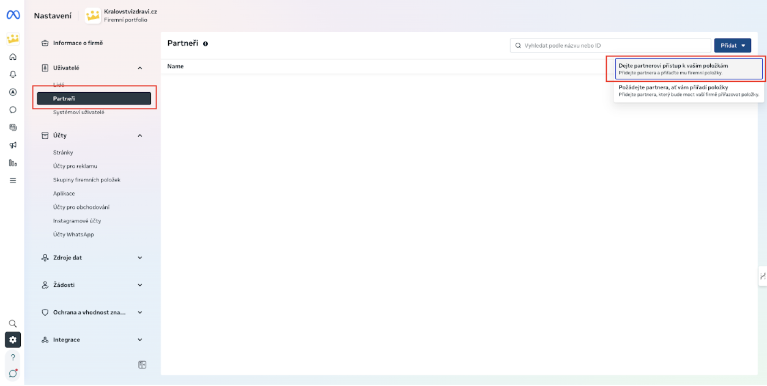The width and height of the screenshot is (767, 386).
Task: Expand the Zdroje dat section
Action: pos(139,258)
